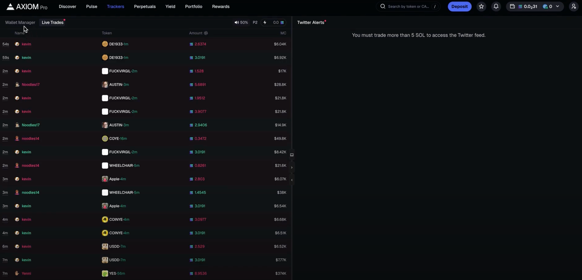Switch to the Live Trades tab
The height and width of the screenshot is (280, 582).
(52, 22)
